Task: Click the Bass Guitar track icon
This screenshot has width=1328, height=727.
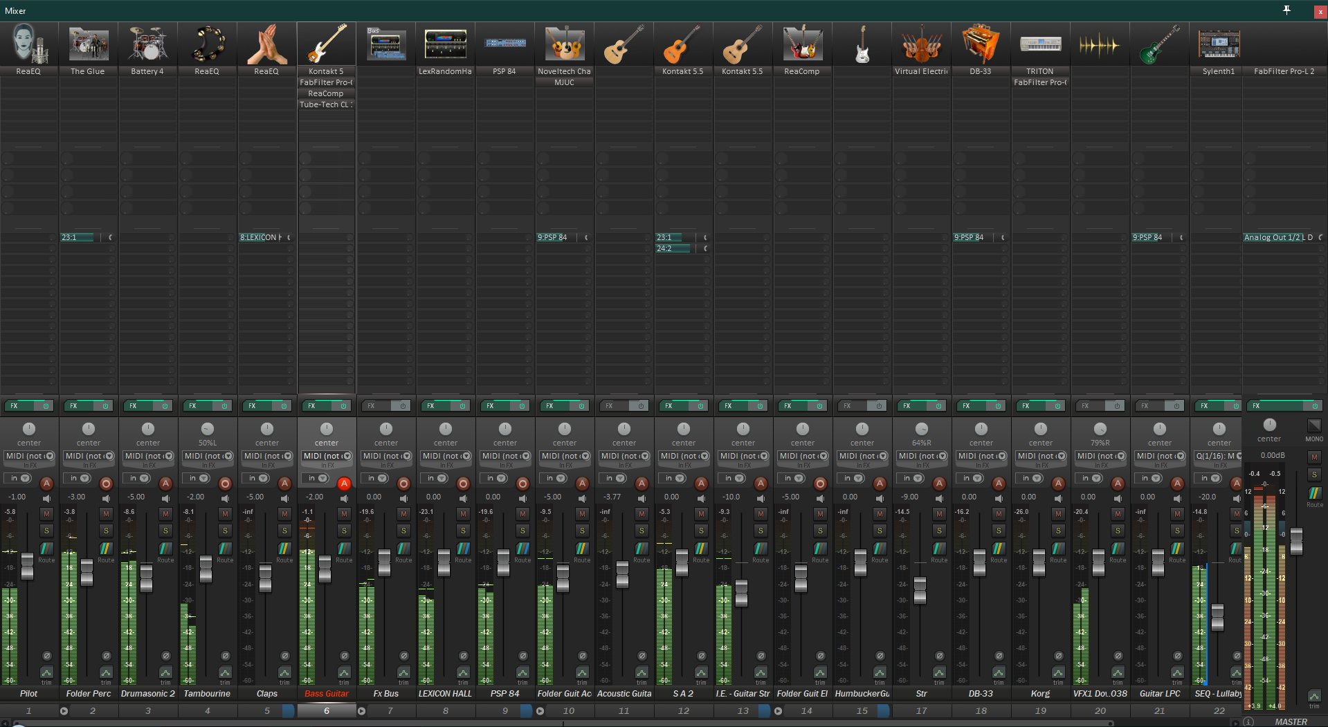Action: tap(327, 44)
